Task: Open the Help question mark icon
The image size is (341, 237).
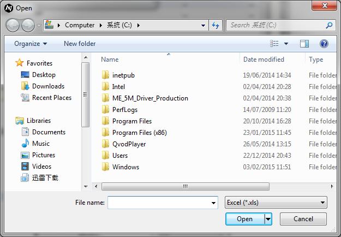Action: click(x=324, y=44)
